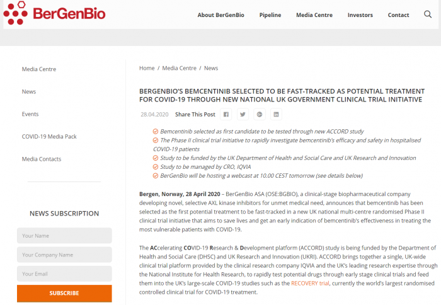Click the BerGenBio logo
Viewport: 441px width, 305px height.
point(54,13)
